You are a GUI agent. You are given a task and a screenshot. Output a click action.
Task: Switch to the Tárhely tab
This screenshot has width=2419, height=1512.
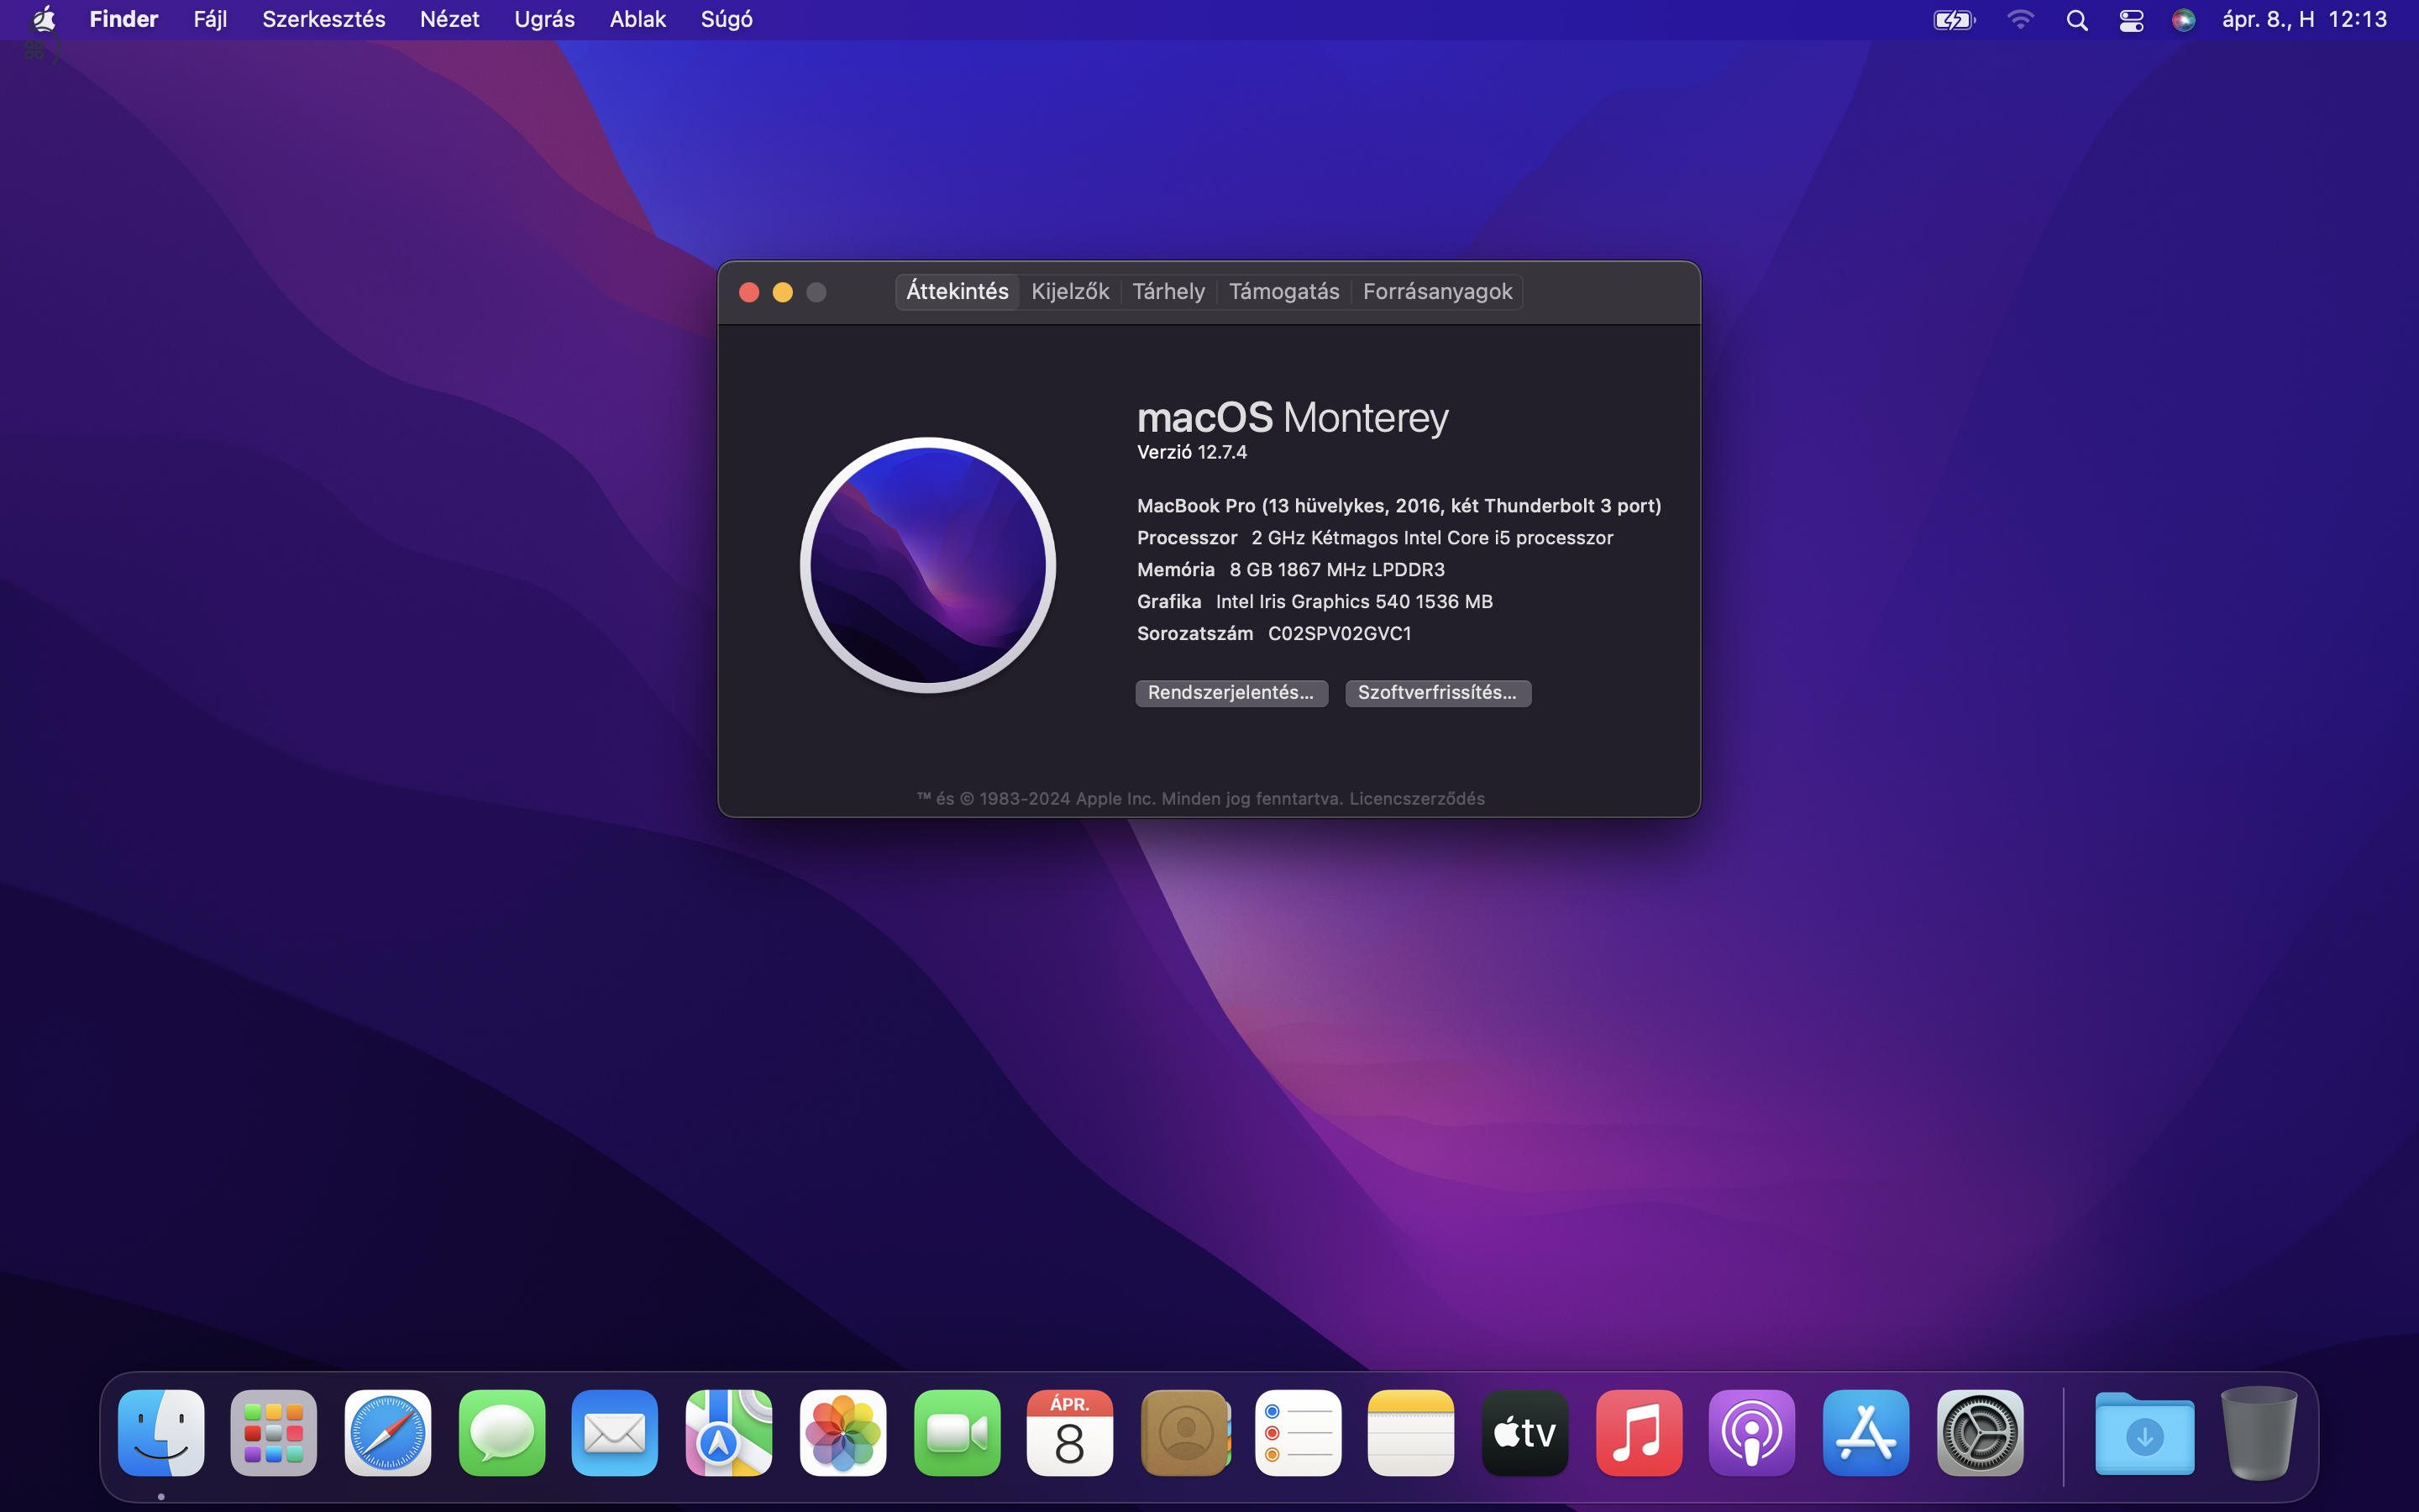[1168, 291]
